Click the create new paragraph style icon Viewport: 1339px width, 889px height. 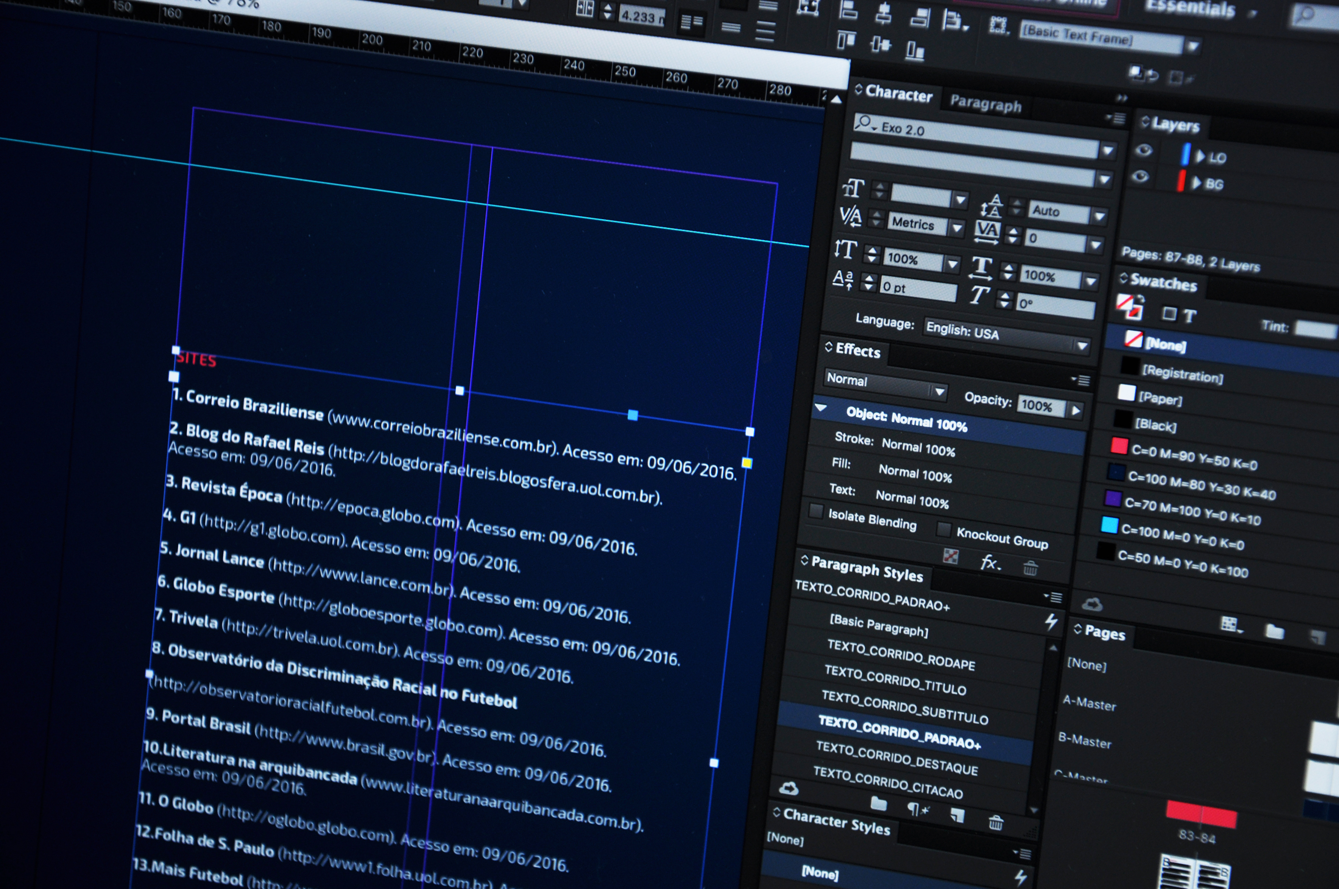click(958, 816)
